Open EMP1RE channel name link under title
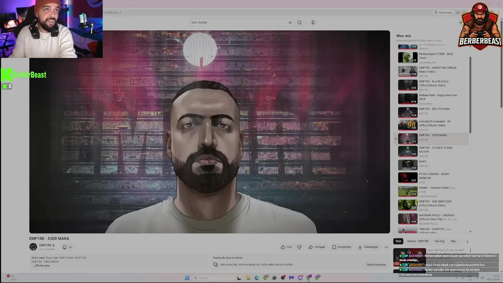Viewport: 503px width, 283px height. 46,245
